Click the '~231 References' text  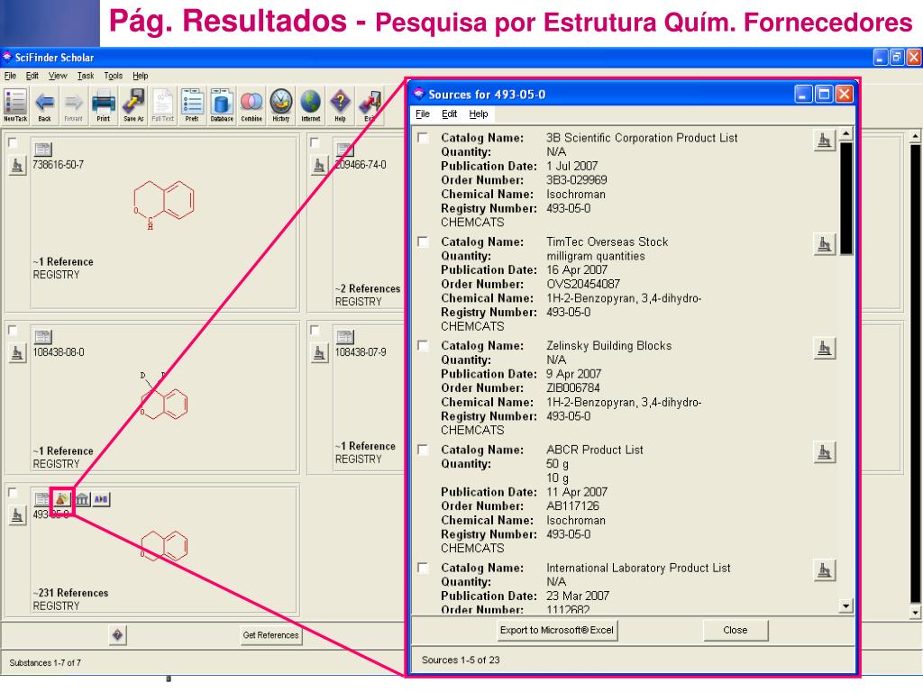click(70, 593)
